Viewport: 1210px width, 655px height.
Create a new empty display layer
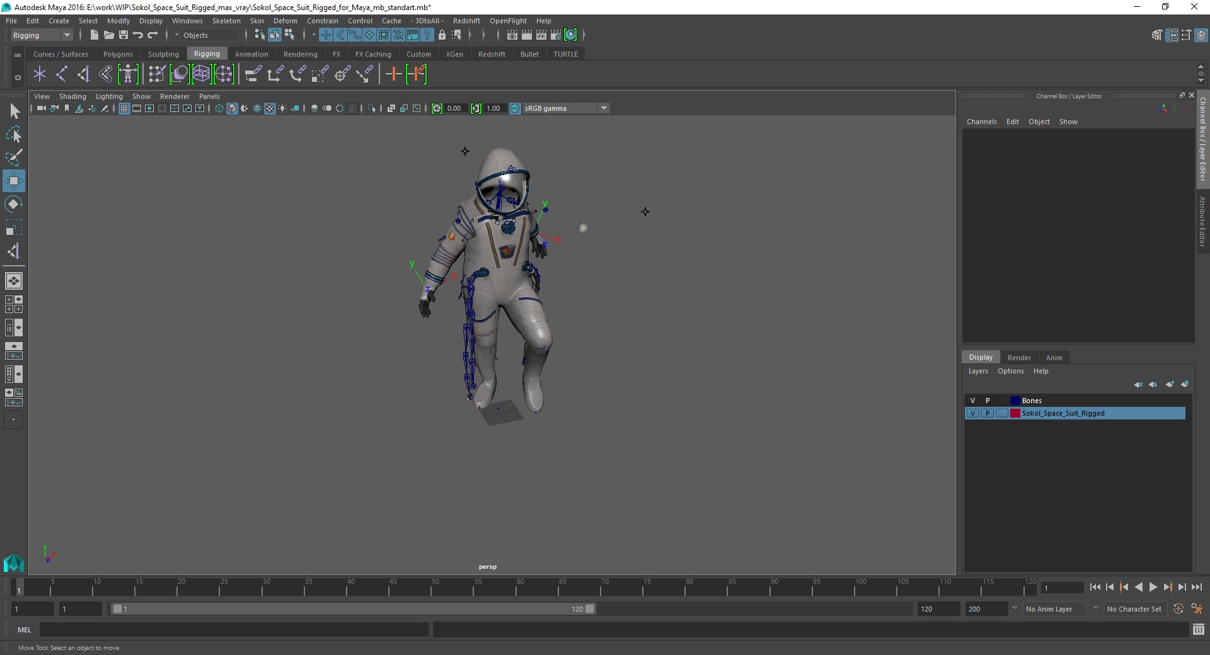(1170, 384)
